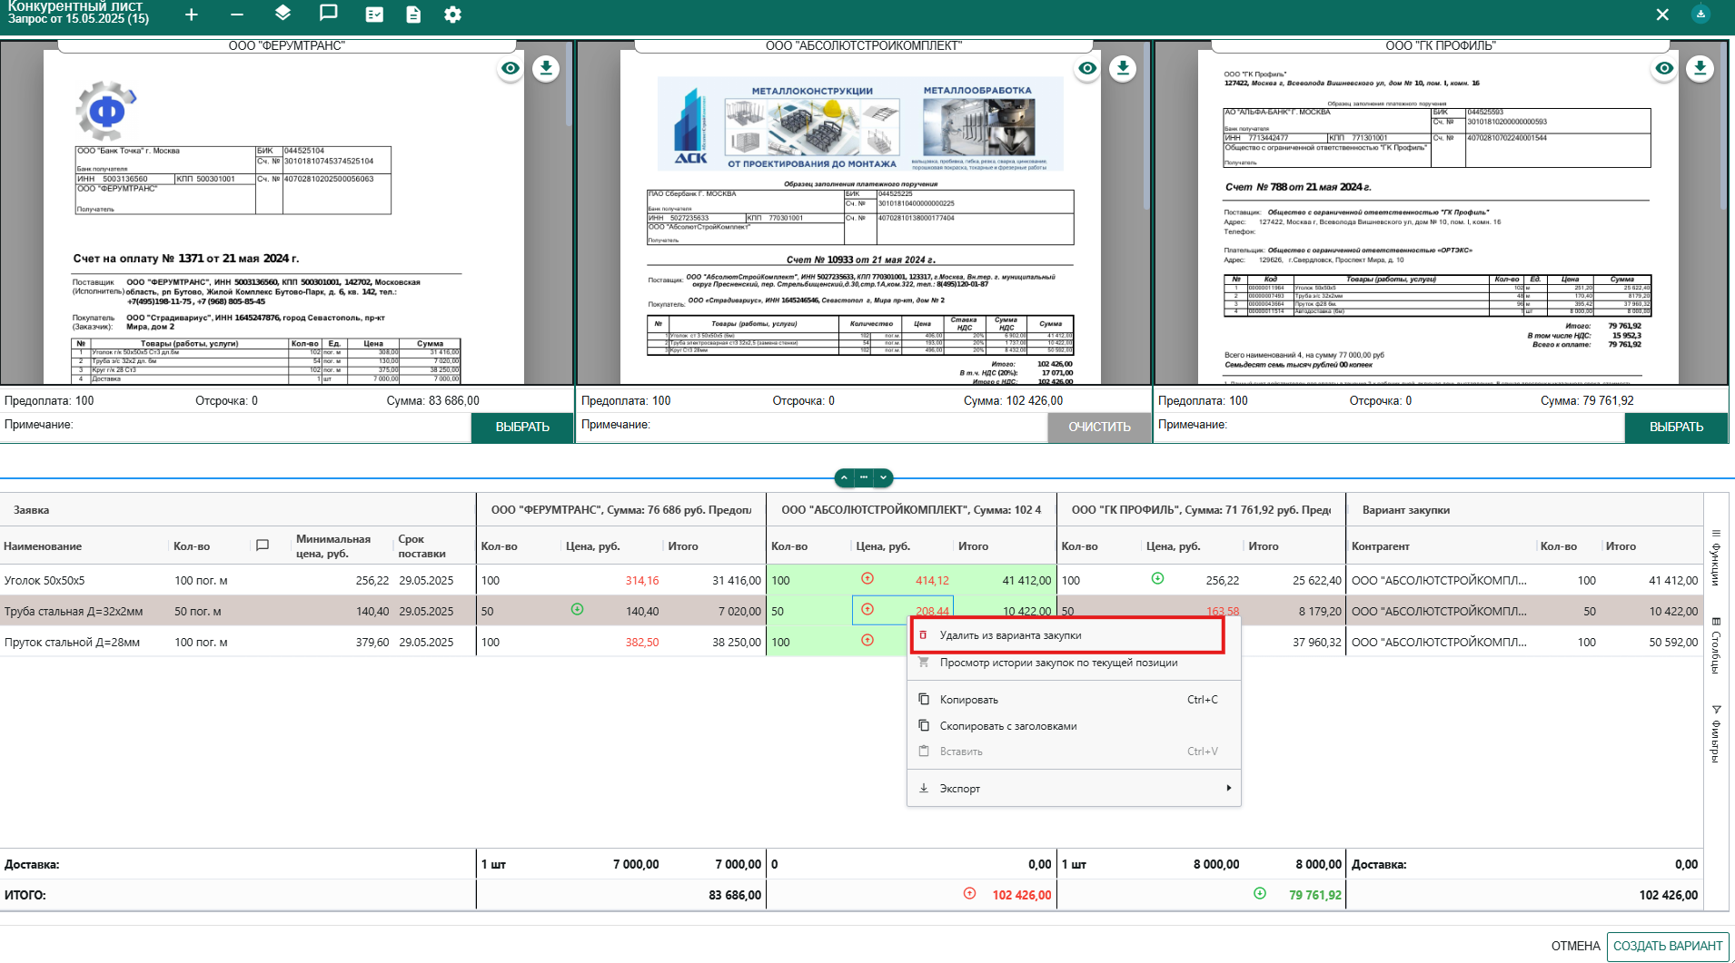Click price 314,16 in ФЕРУМТРАНС column
Screen dimensions: 1735x963
click(x=642, y=581)
